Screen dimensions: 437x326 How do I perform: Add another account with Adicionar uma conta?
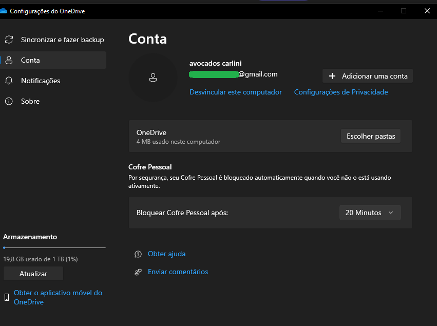[367, 76]
